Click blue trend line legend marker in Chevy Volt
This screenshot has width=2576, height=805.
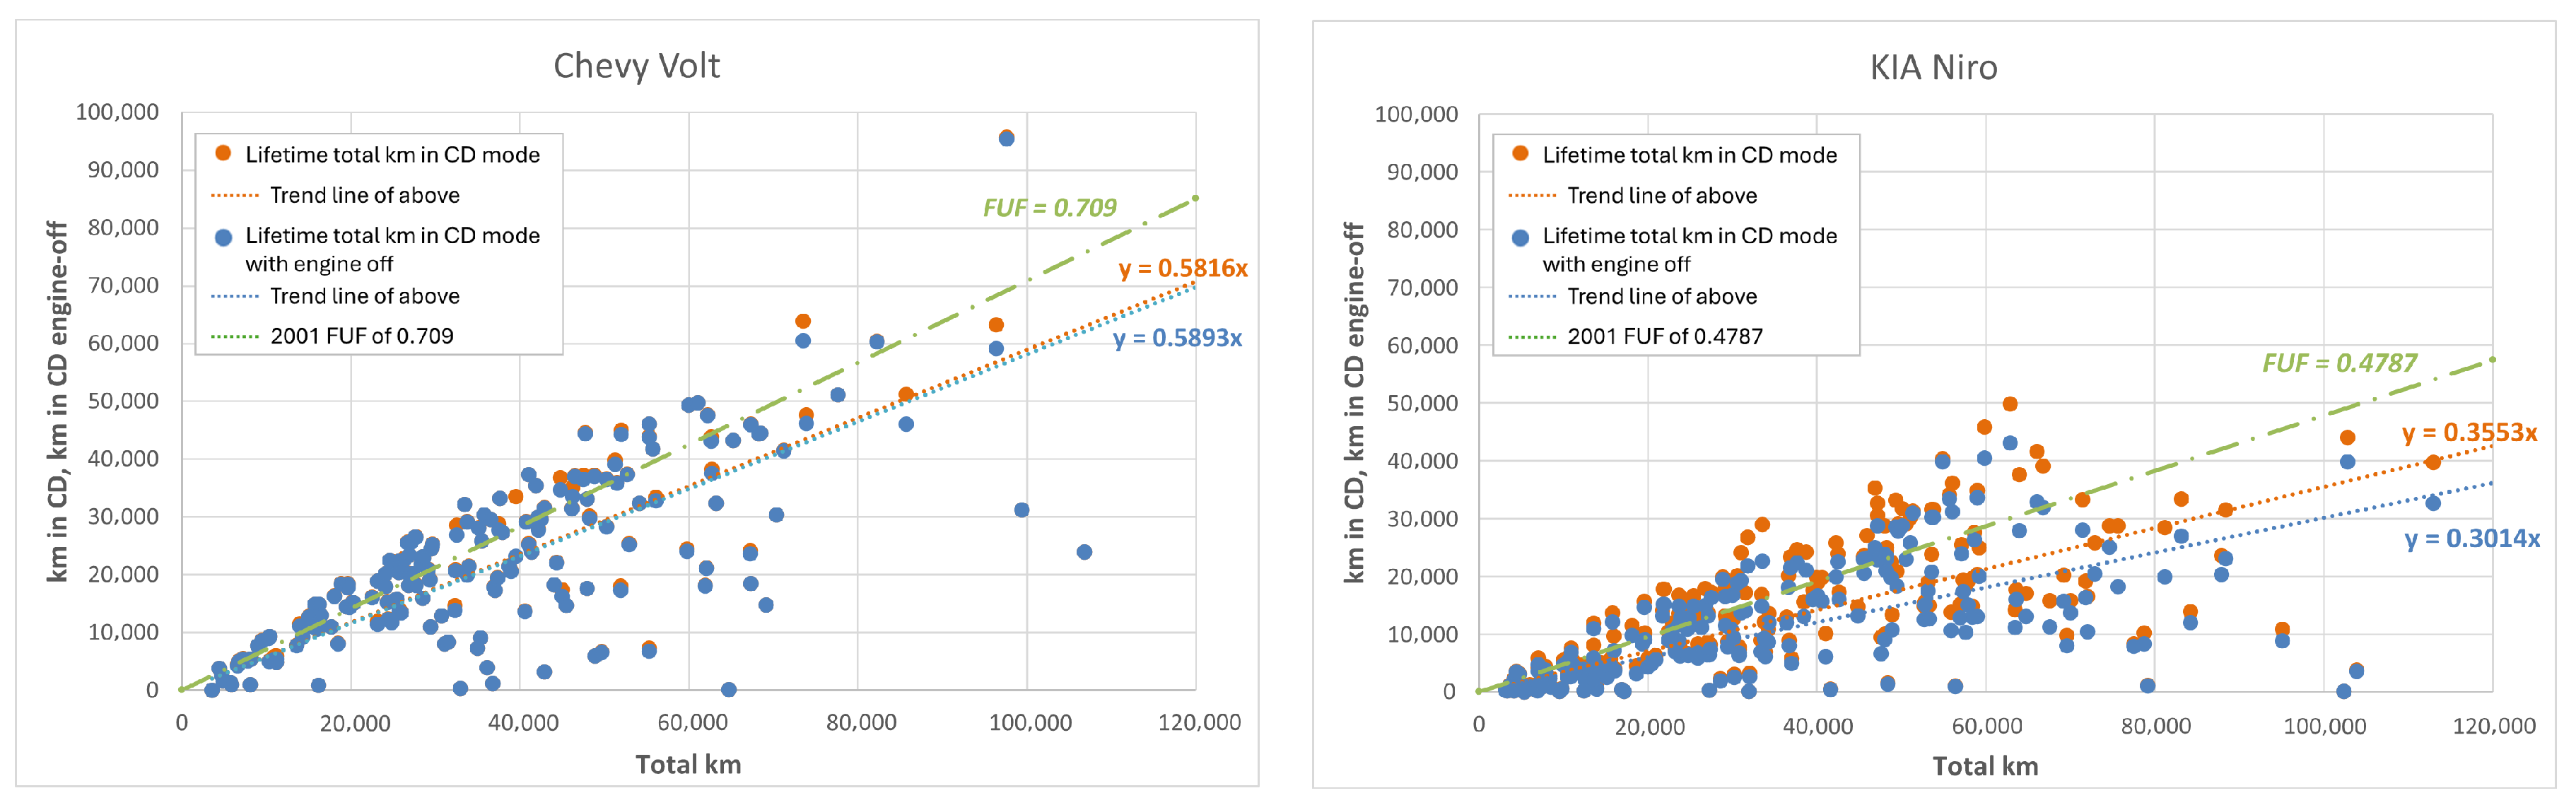[235, 296]
